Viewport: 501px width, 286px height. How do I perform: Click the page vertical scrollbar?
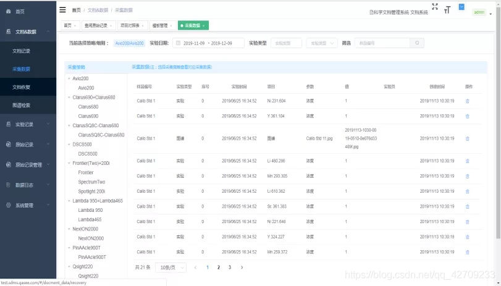(498, 123)
